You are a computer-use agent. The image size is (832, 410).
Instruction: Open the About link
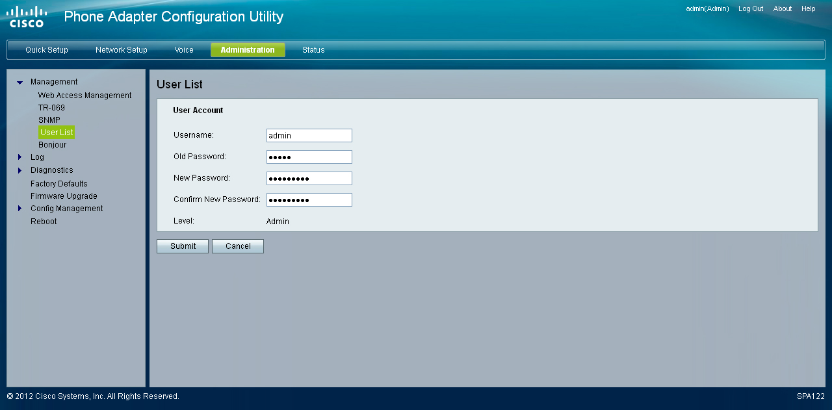coord(783,9)
